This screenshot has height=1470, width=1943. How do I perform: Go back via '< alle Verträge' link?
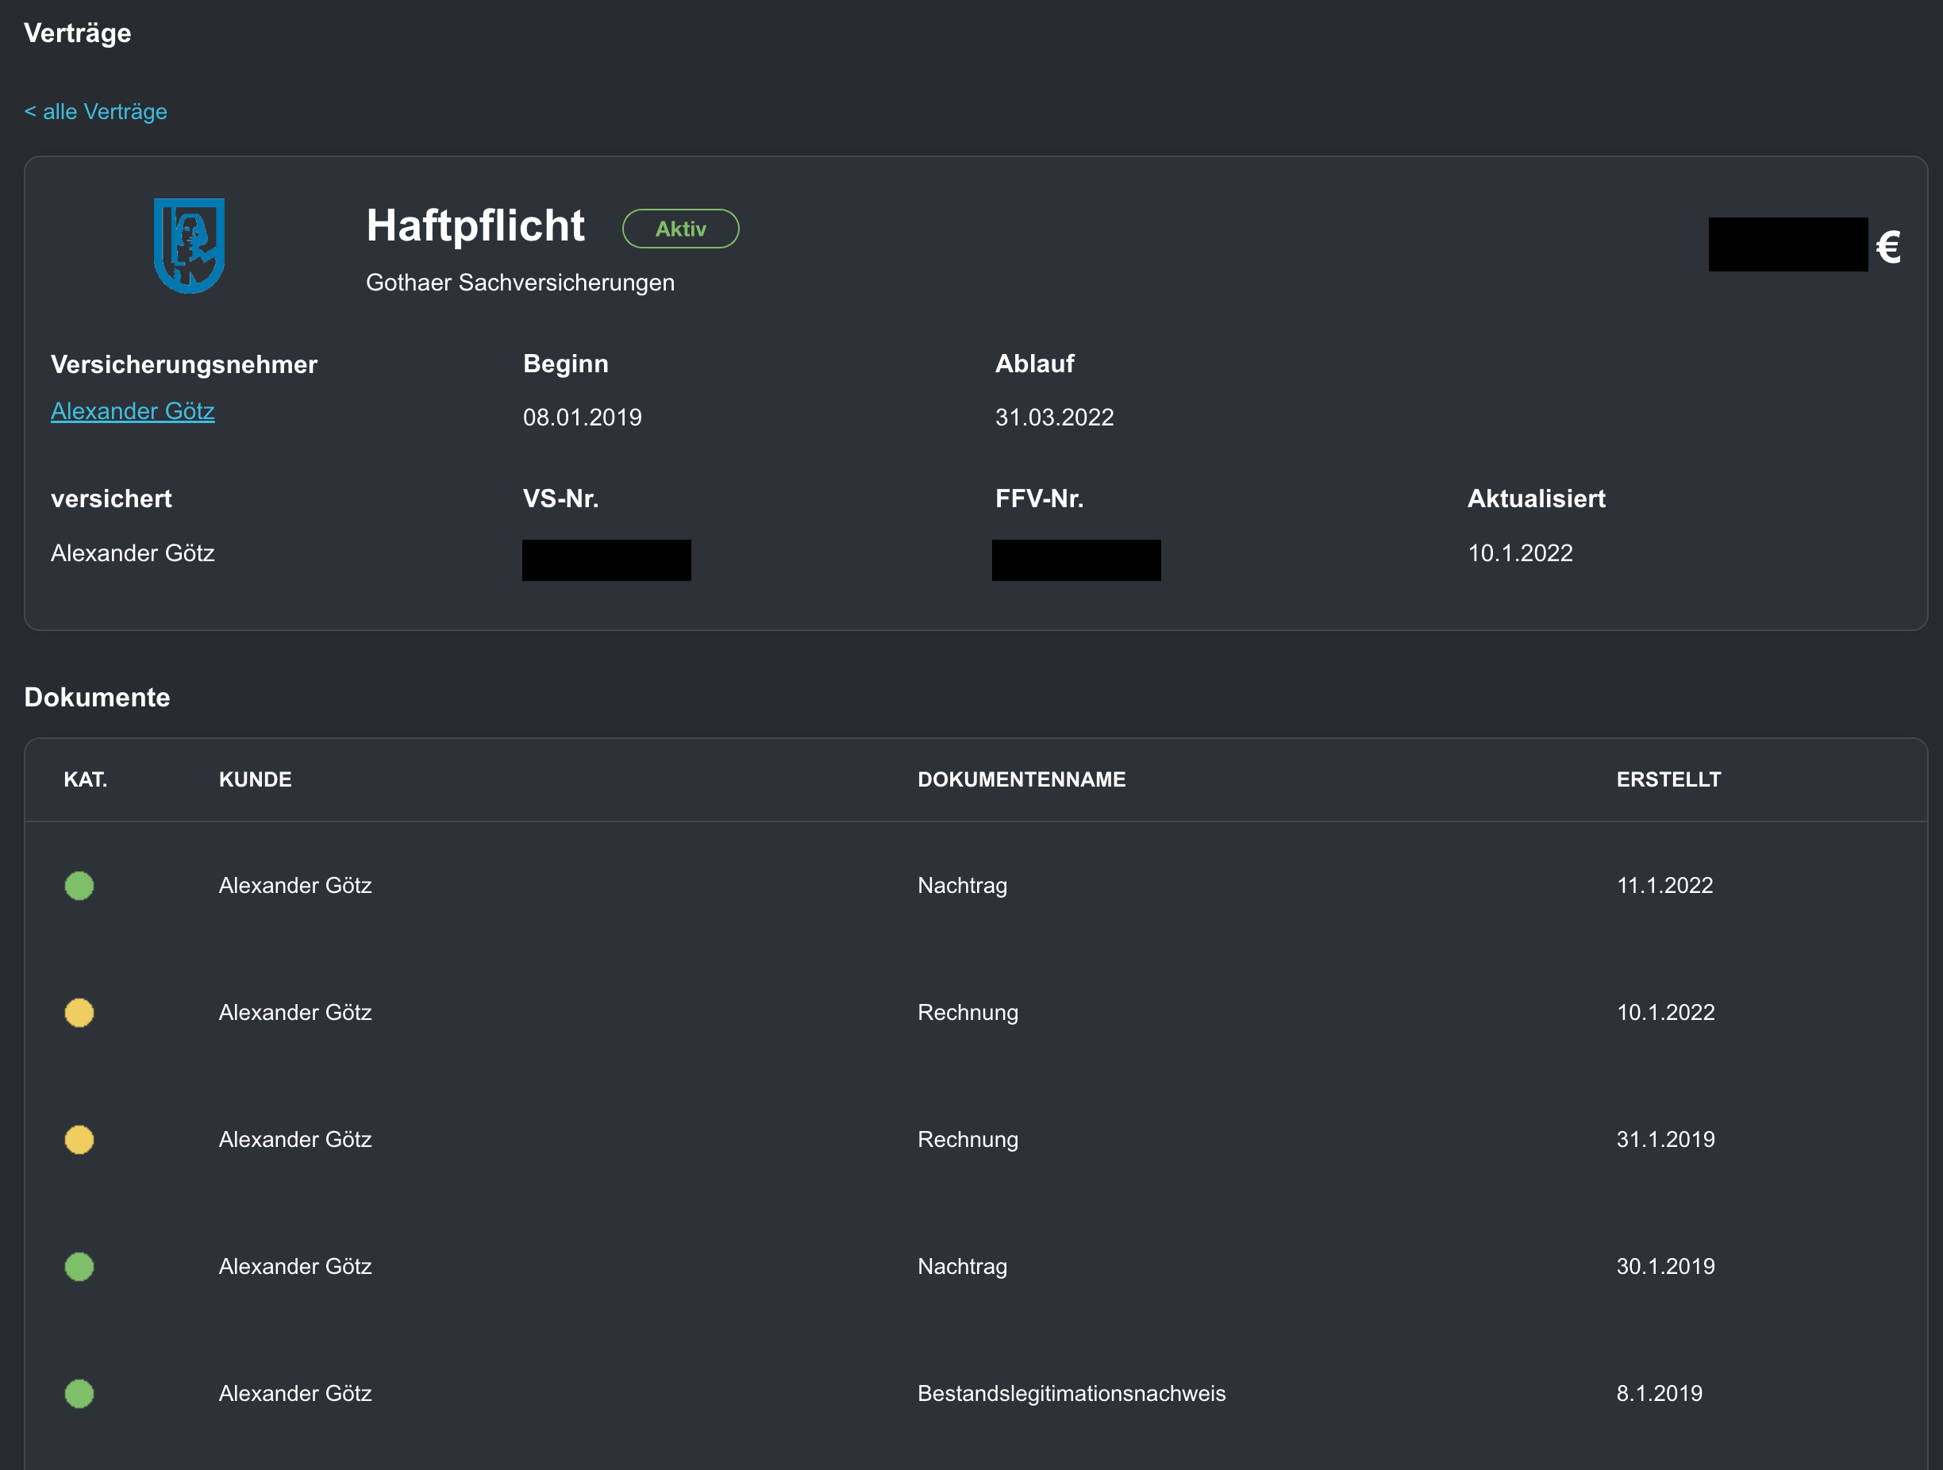[96, 112]
